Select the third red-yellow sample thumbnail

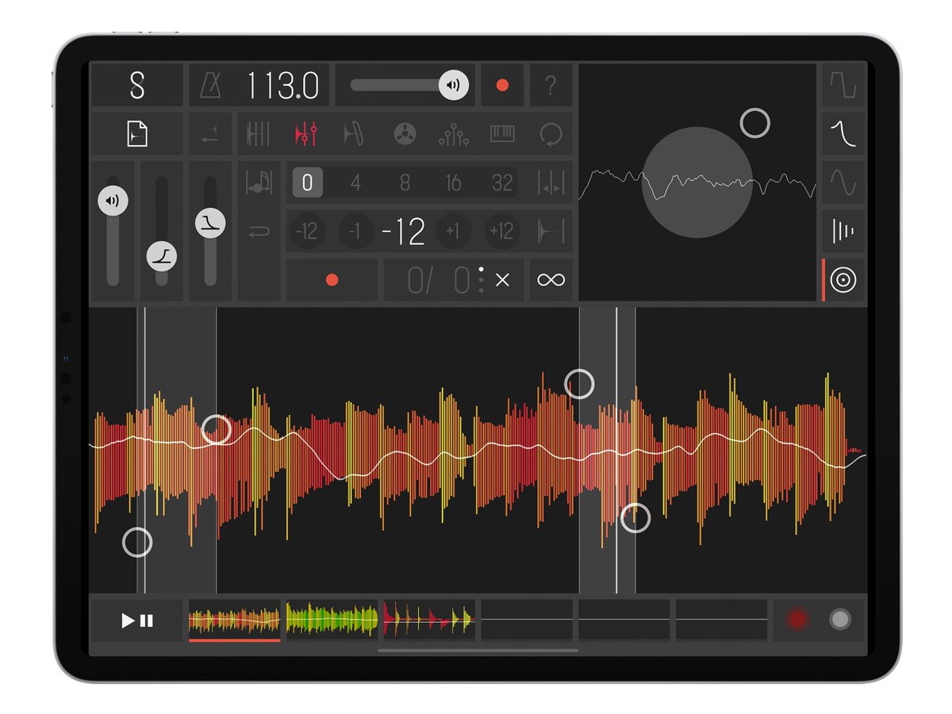[429, 620]
